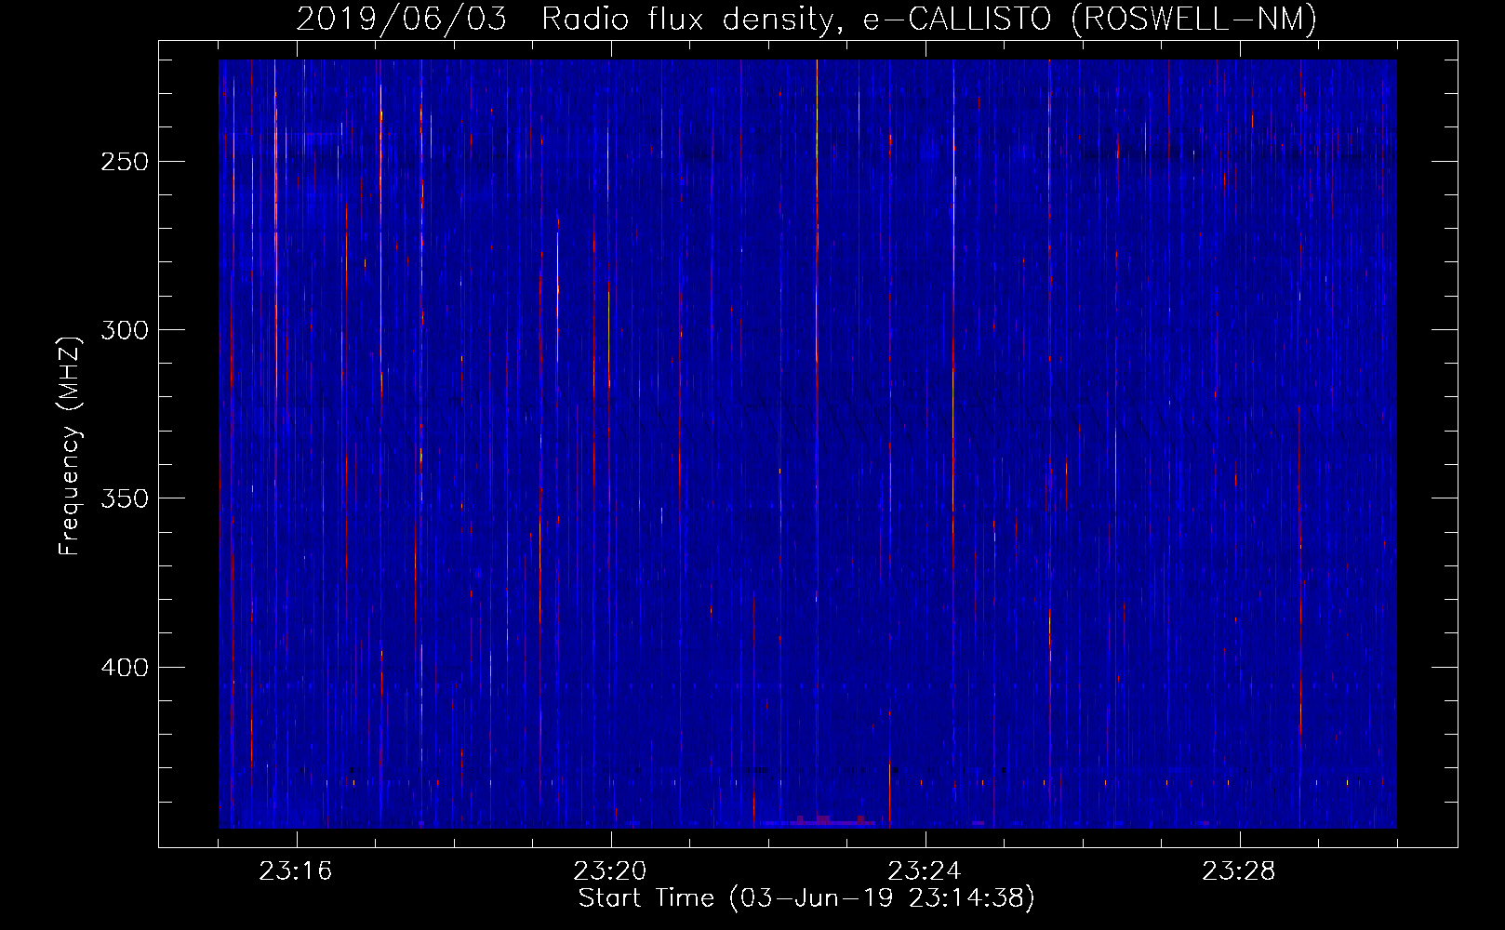Click the 250 frequency tick label
Viewport: 1505px width, 930px height.
[x=124, y=162]
